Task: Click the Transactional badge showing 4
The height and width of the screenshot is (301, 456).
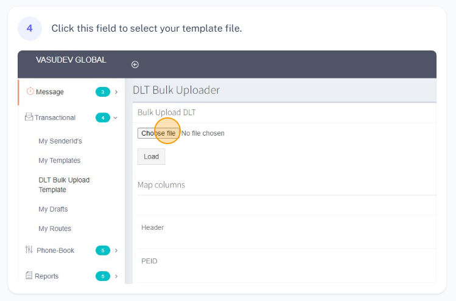Action: (103, 118)
